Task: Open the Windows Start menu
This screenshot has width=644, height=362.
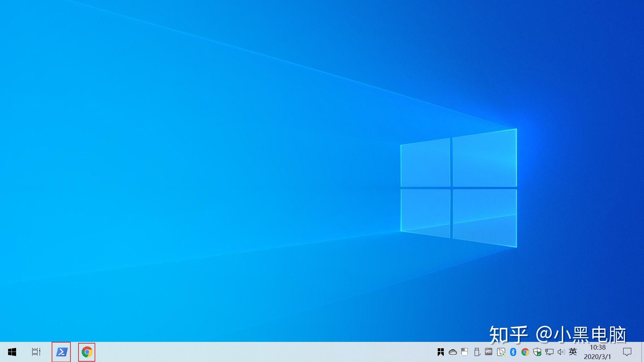Action: [12, 352]
